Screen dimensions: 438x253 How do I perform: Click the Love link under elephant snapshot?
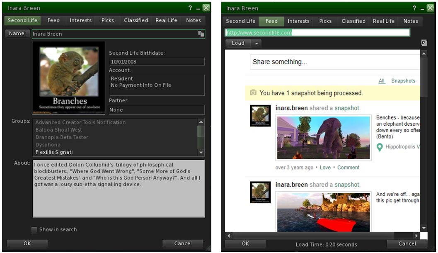coord(325,168)
